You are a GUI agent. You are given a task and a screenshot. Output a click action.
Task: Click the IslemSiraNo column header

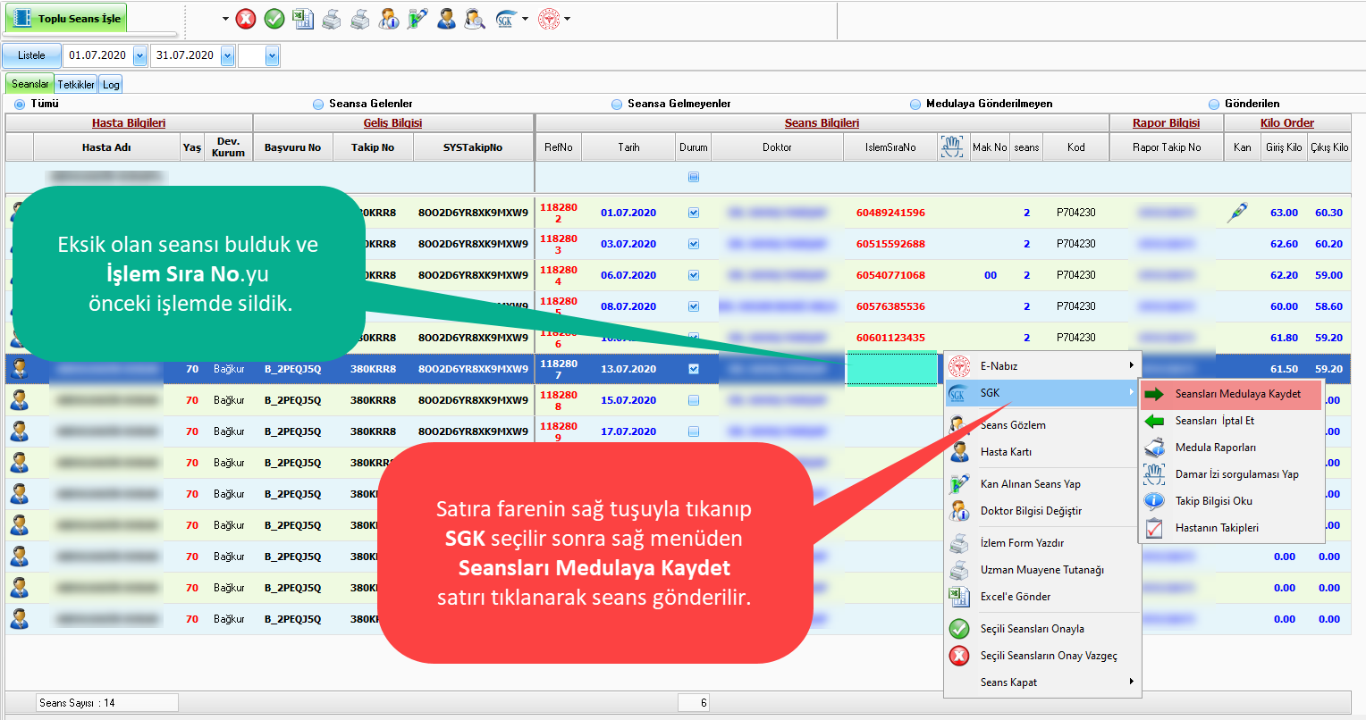tap(890, 147)
